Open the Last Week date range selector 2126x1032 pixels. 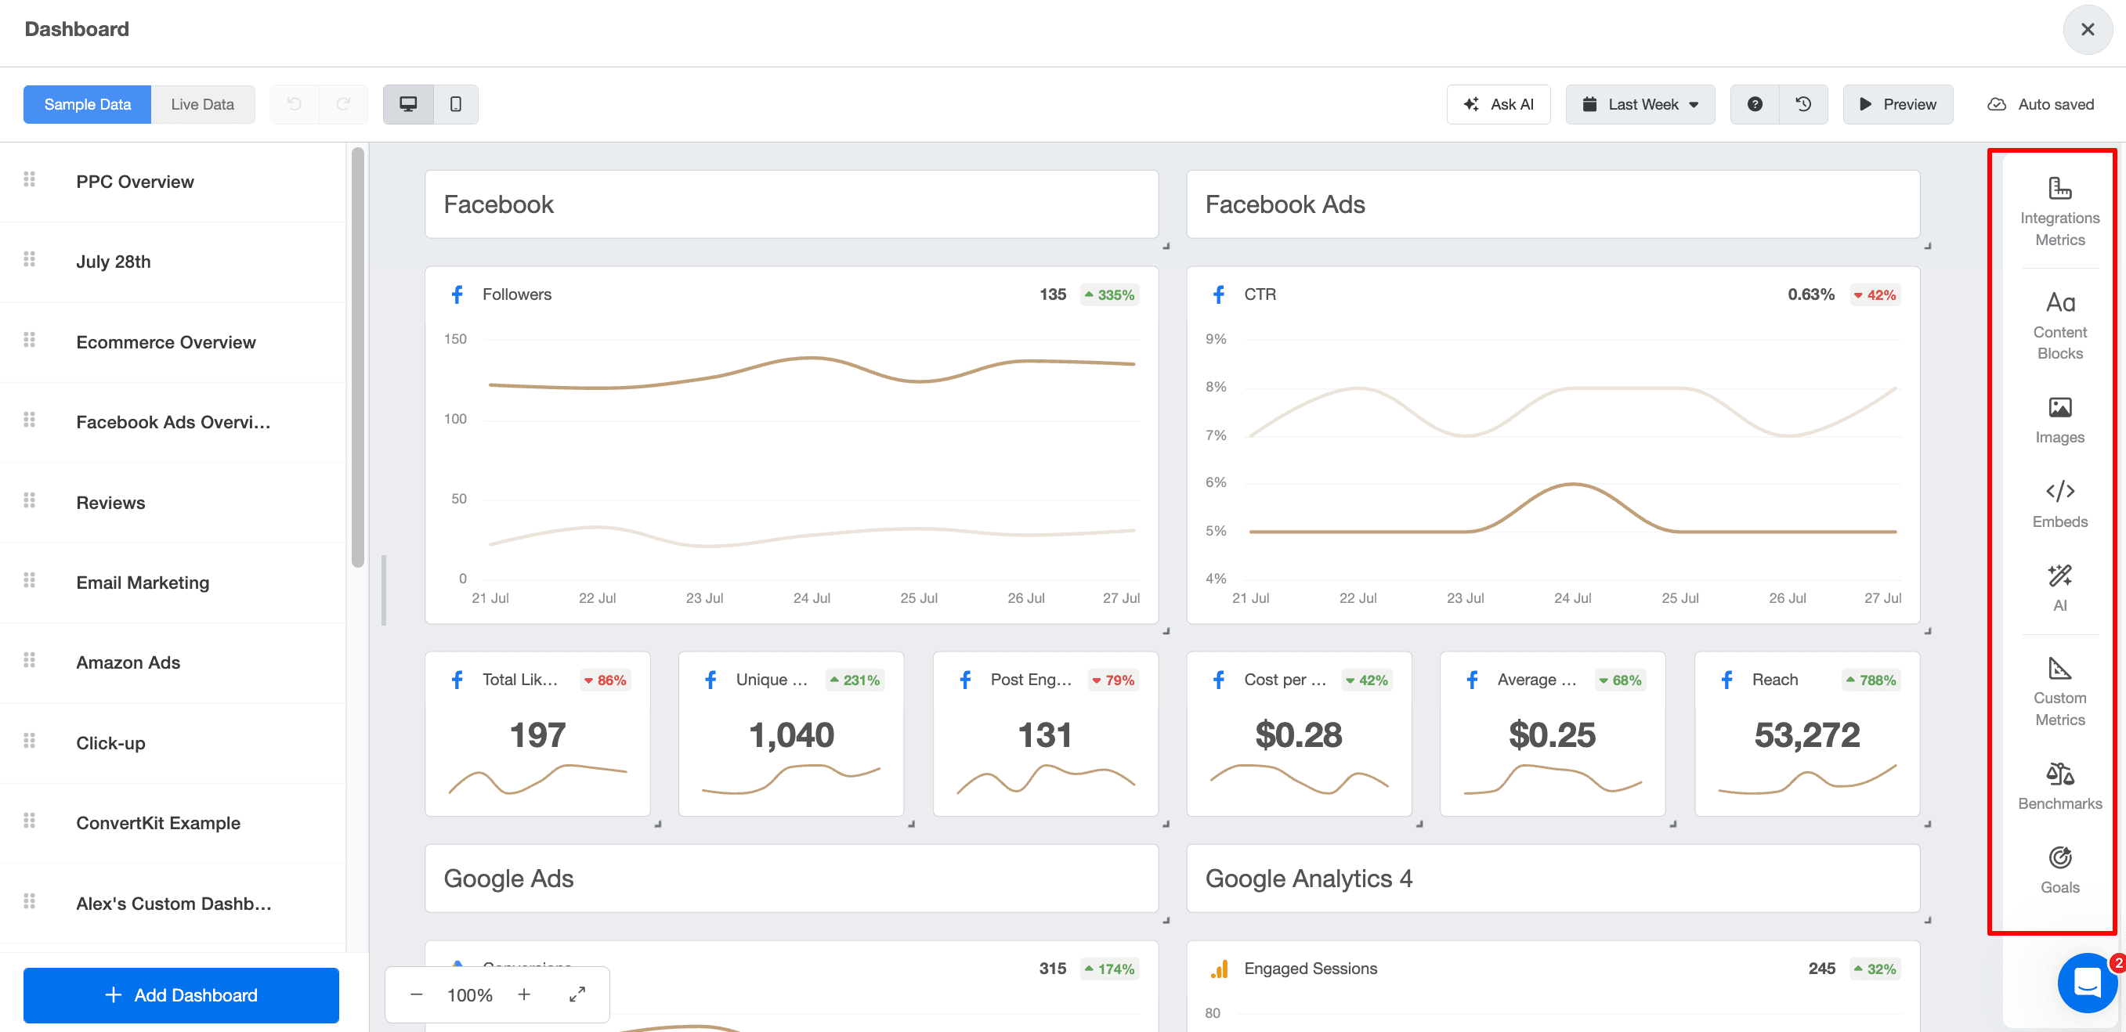[1639, 104]
